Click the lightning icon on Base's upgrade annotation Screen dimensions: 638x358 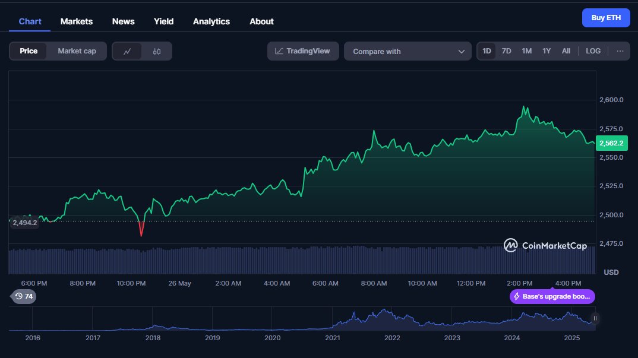[x=518, y=296]
